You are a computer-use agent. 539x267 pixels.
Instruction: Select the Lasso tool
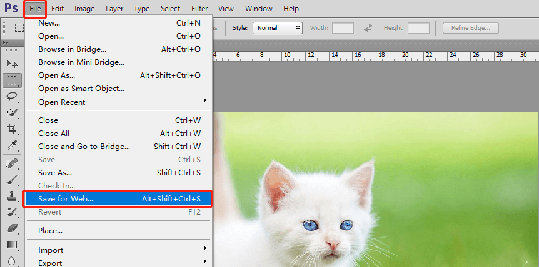click(12, 97)
